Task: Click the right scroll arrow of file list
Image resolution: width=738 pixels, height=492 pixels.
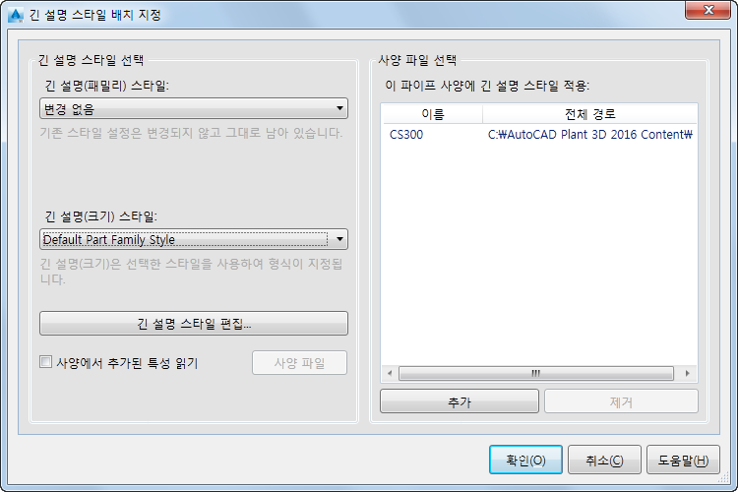Action: pyautogui.click(x=688, y=373)
